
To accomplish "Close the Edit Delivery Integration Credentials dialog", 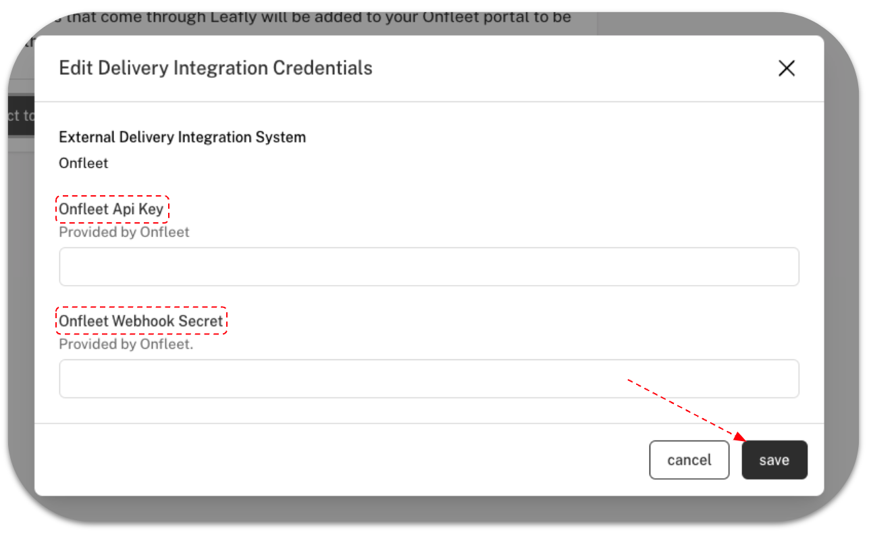I will (786, 68).
